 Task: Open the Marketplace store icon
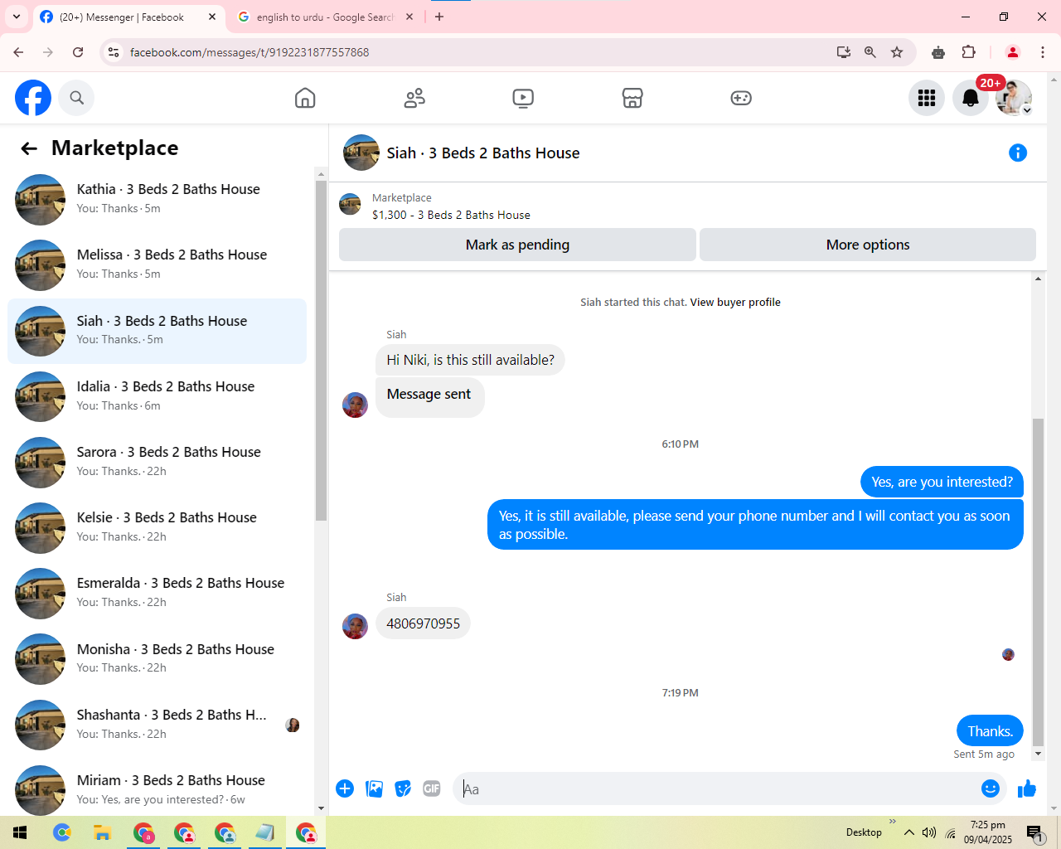click(x=632, y=98)
